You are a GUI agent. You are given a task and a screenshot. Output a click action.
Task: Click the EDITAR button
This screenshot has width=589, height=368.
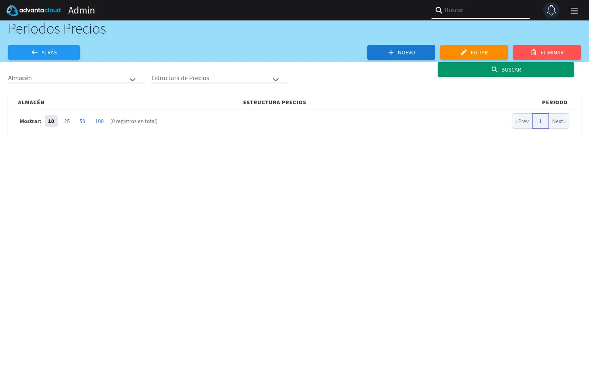(x=474, y=52)
